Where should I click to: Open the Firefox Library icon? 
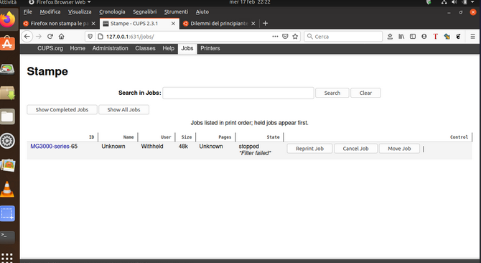[x=401, y=37]
